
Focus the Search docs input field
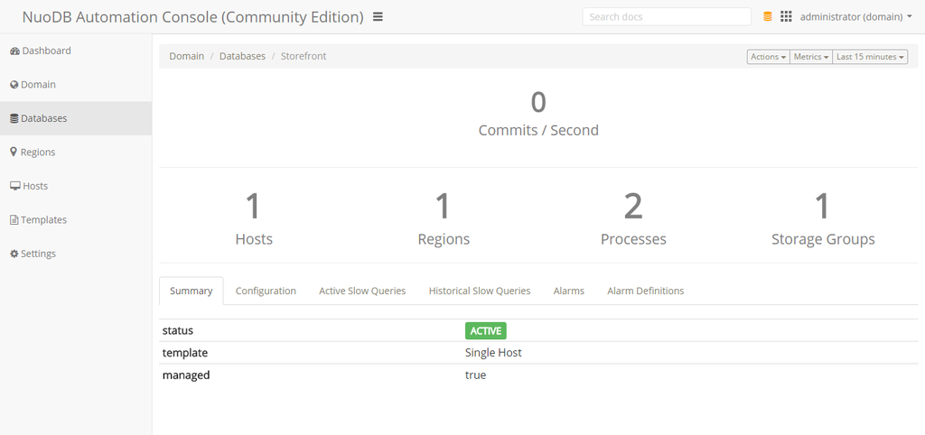click(667, 16)
